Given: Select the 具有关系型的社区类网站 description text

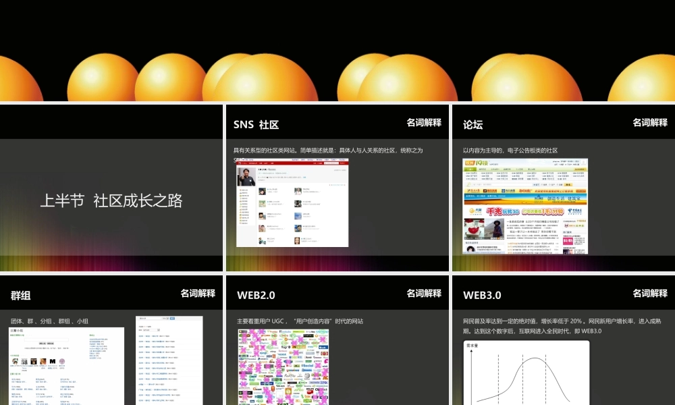Looking at the screenshot, I should click(x=330, y=151).
